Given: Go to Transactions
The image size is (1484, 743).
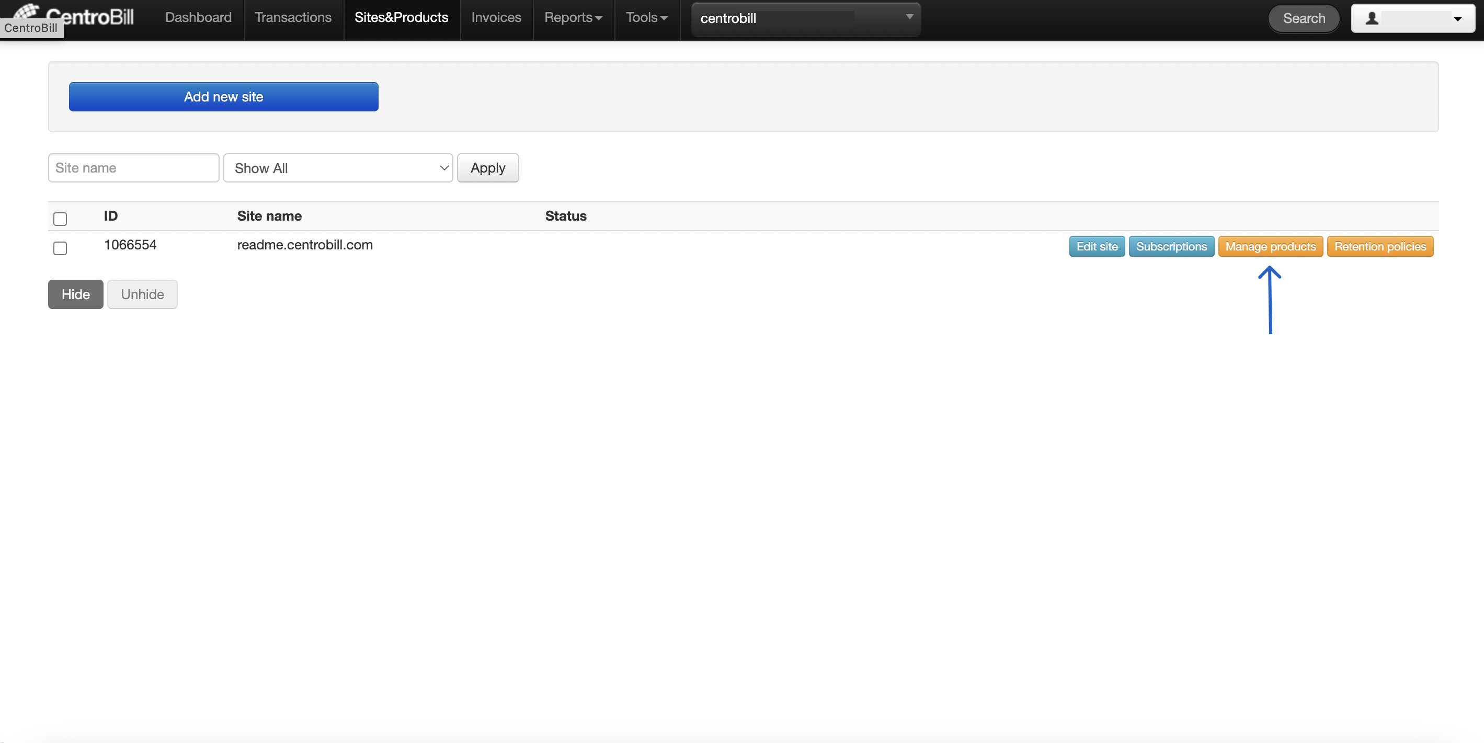Looking at the screenshot, I should pyautogui.click(x=293, y=18).
